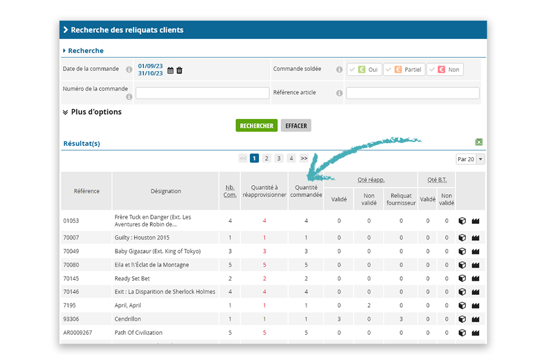Image resolution: width=546 pixels, height=364 pixels.
Task: Jump to first page with << button
Action: (x=243, y=158)
